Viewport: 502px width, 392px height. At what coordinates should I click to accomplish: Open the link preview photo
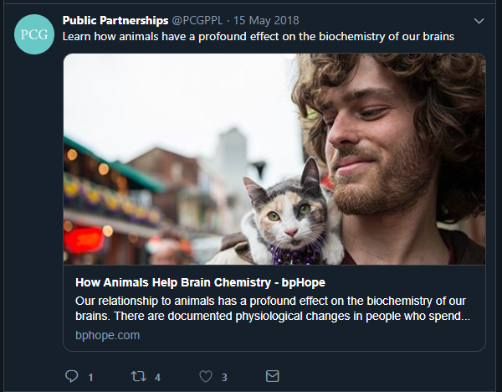[x=274, y=159]
